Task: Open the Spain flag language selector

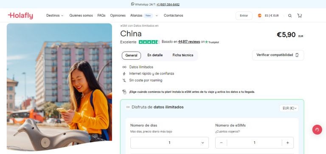Action: click(x=259, y=16)
